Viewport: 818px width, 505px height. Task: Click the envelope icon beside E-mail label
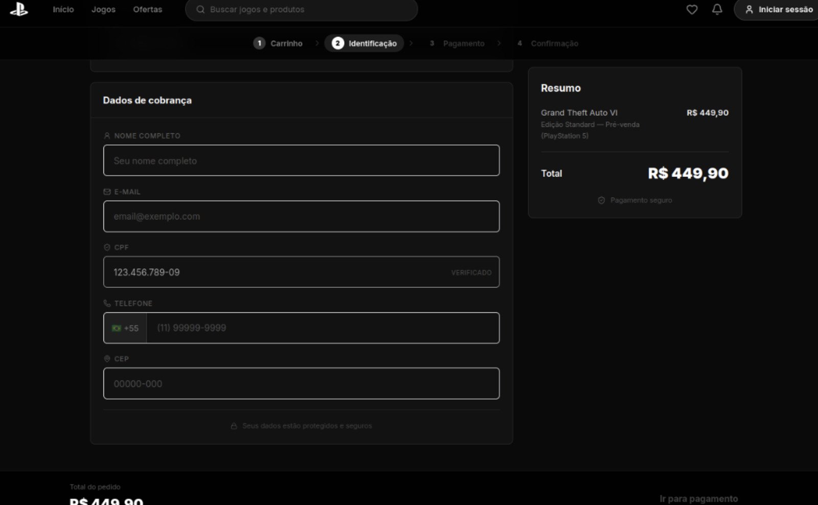(x=107, y=192)
